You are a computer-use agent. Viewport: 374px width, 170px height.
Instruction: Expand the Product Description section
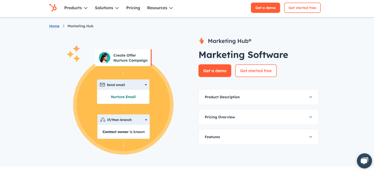tap(259, 97)
